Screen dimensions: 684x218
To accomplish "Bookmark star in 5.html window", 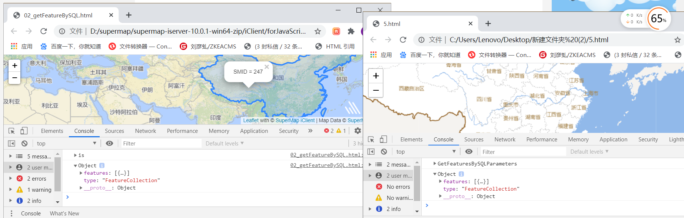I will [x=677, y=40].
